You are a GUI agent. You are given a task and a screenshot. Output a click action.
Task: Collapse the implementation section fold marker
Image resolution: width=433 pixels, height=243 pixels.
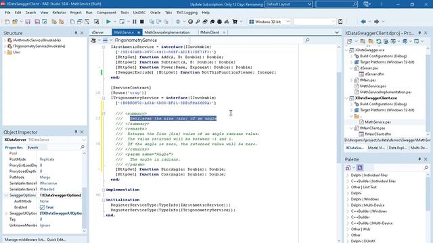point(104,190)
